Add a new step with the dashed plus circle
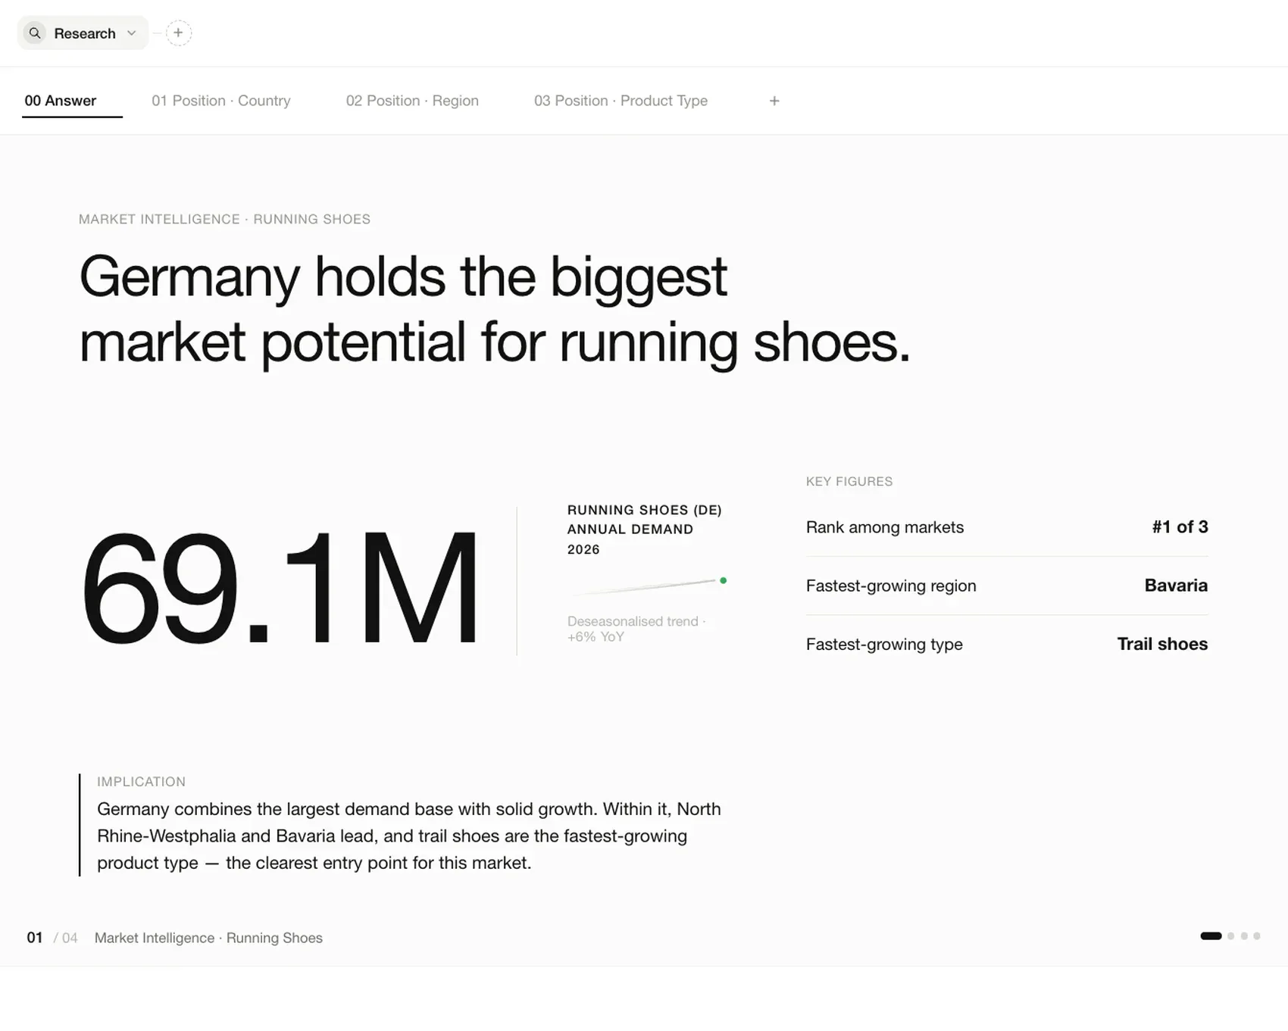The image size is (1288, 1031). [178, 33]
